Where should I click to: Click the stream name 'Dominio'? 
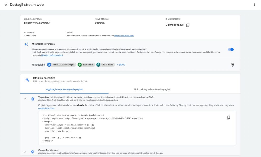(100, 23)
